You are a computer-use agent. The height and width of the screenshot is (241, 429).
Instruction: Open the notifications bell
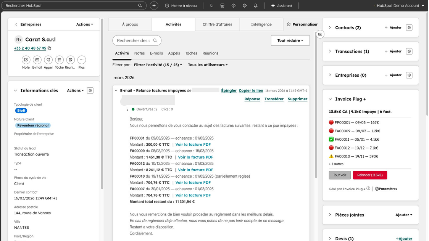click(256, 5)
